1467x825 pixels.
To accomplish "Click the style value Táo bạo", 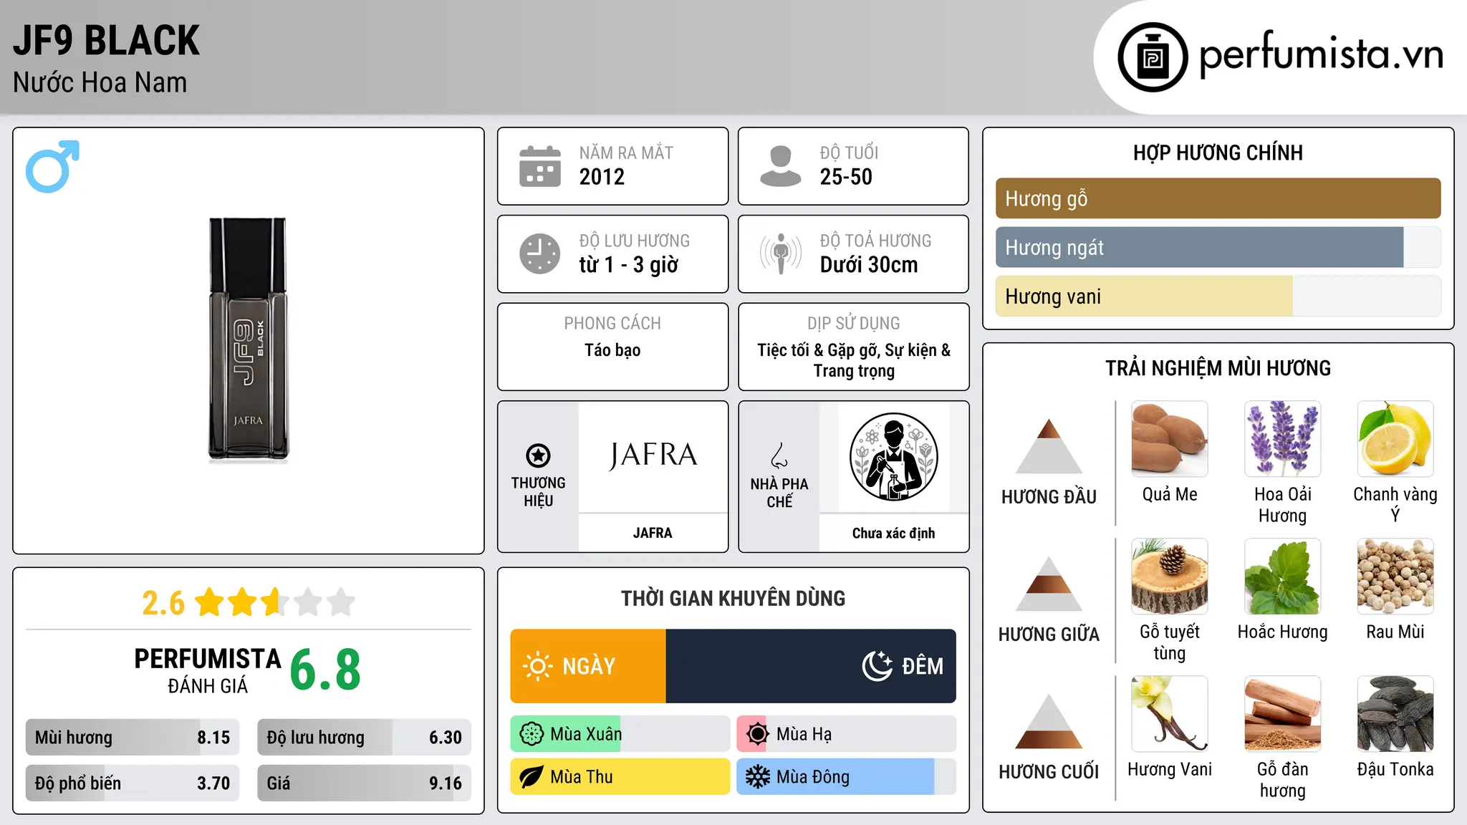I will point(612,350).
